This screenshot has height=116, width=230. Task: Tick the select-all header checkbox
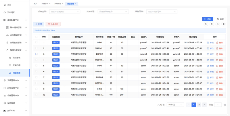click(37, 37)
